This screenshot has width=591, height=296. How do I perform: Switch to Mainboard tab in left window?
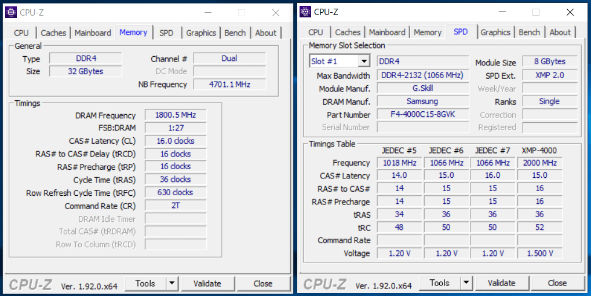point(93,33)
